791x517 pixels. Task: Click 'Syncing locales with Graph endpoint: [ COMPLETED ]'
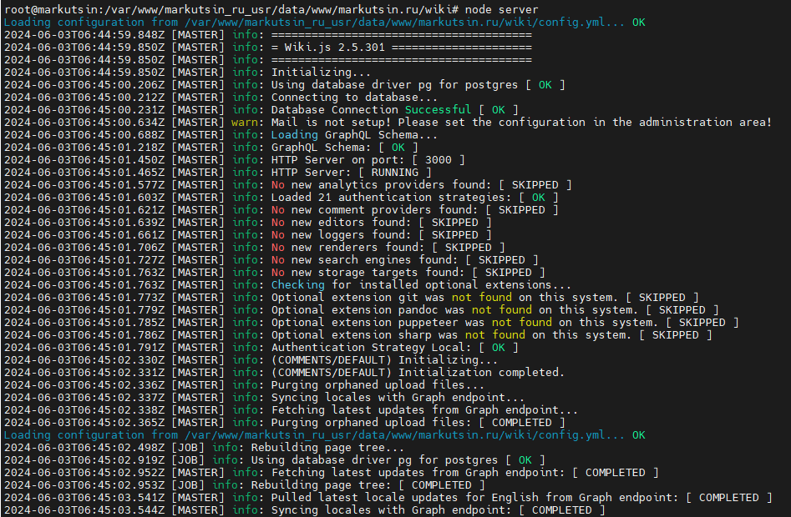[x=304, y=510]
